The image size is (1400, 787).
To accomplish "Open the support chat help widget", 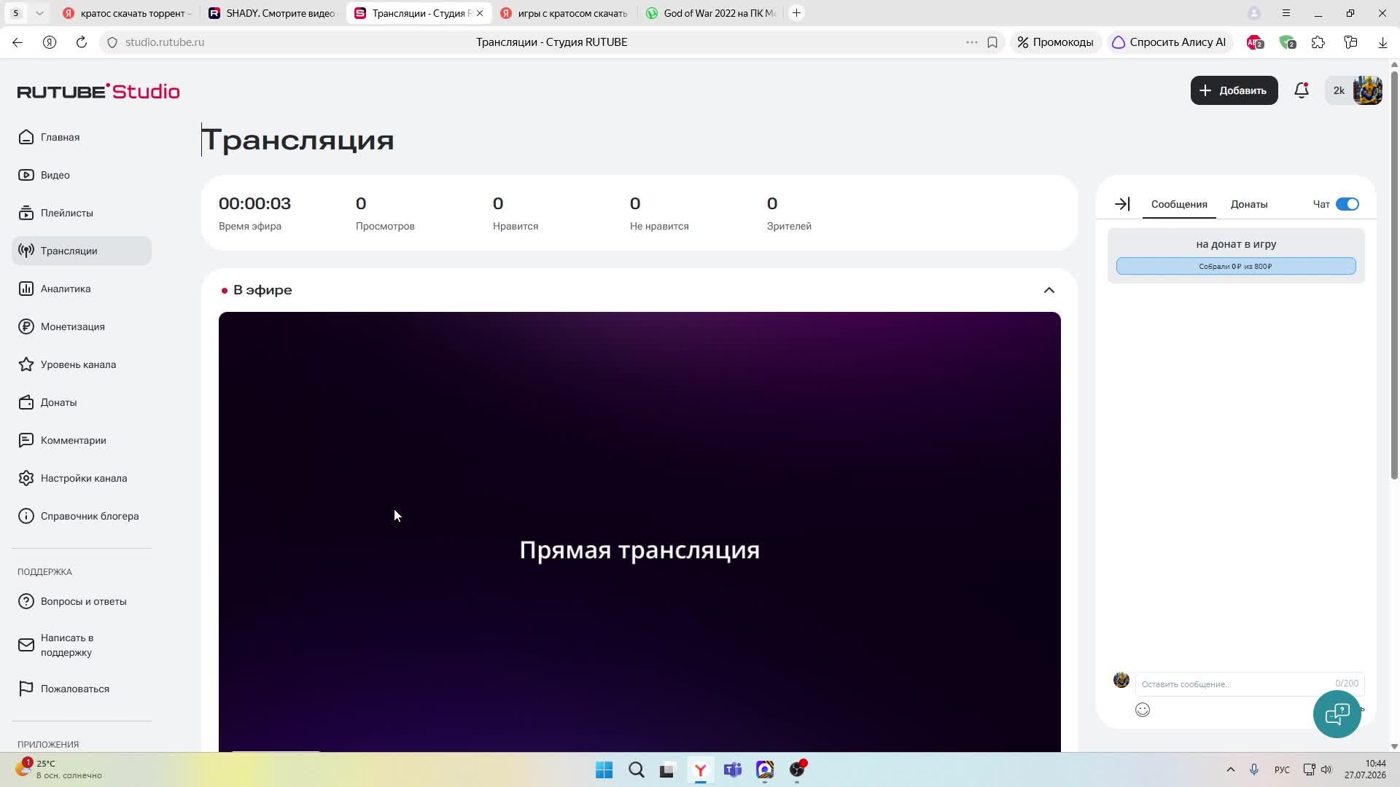I will 1337,714.
